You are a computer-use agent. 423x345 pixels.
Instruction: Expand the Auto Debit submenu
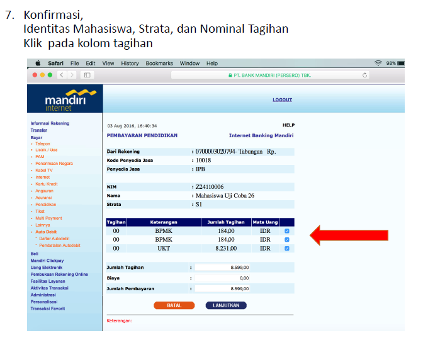coord(47,232)
